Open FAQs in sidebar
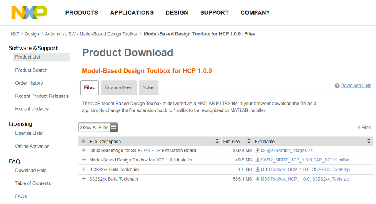Viewport: 376px width, 204px height. [x=21, y=196]
